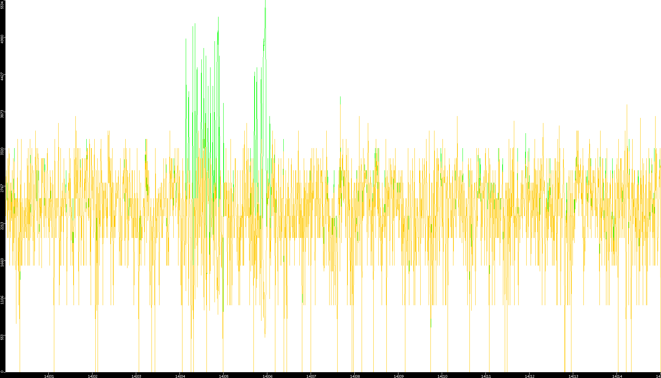Select the 14:06 time axis label
Image resolution: width=661 pixels, height=378 pixels.
pos(267,376)
